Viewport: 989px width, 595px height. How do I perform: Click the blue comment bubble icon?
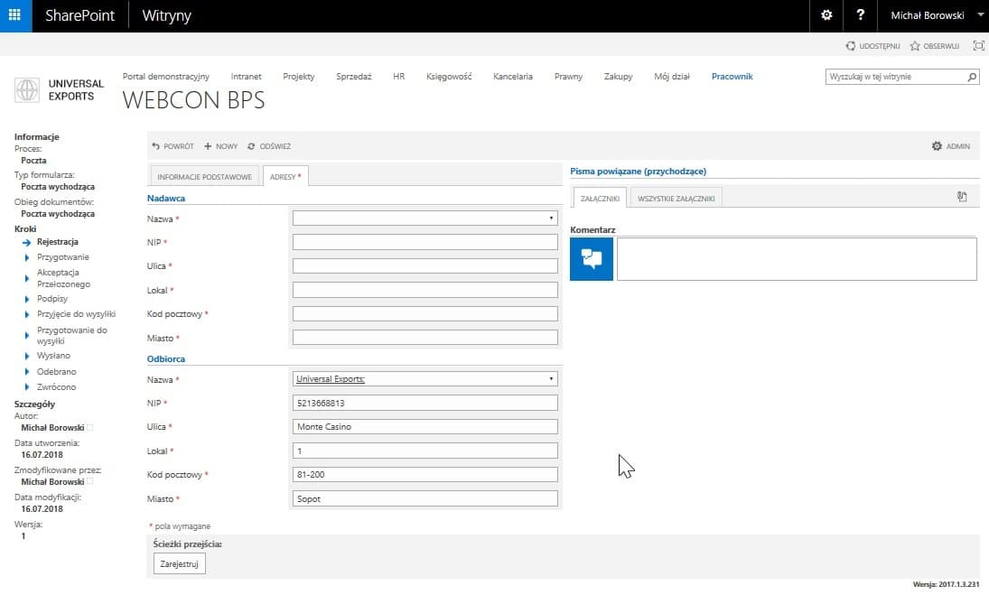(x=592, y=259)
